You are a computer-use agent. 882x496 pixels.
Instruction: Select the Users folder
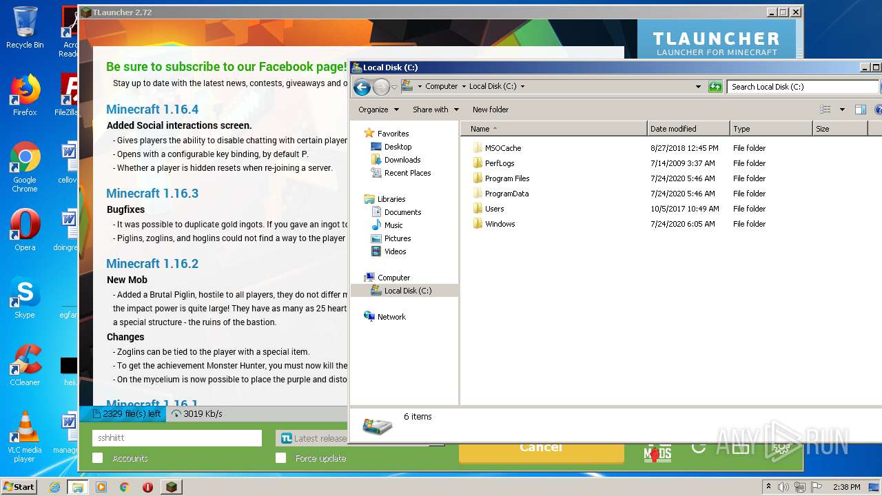point(494,209)
